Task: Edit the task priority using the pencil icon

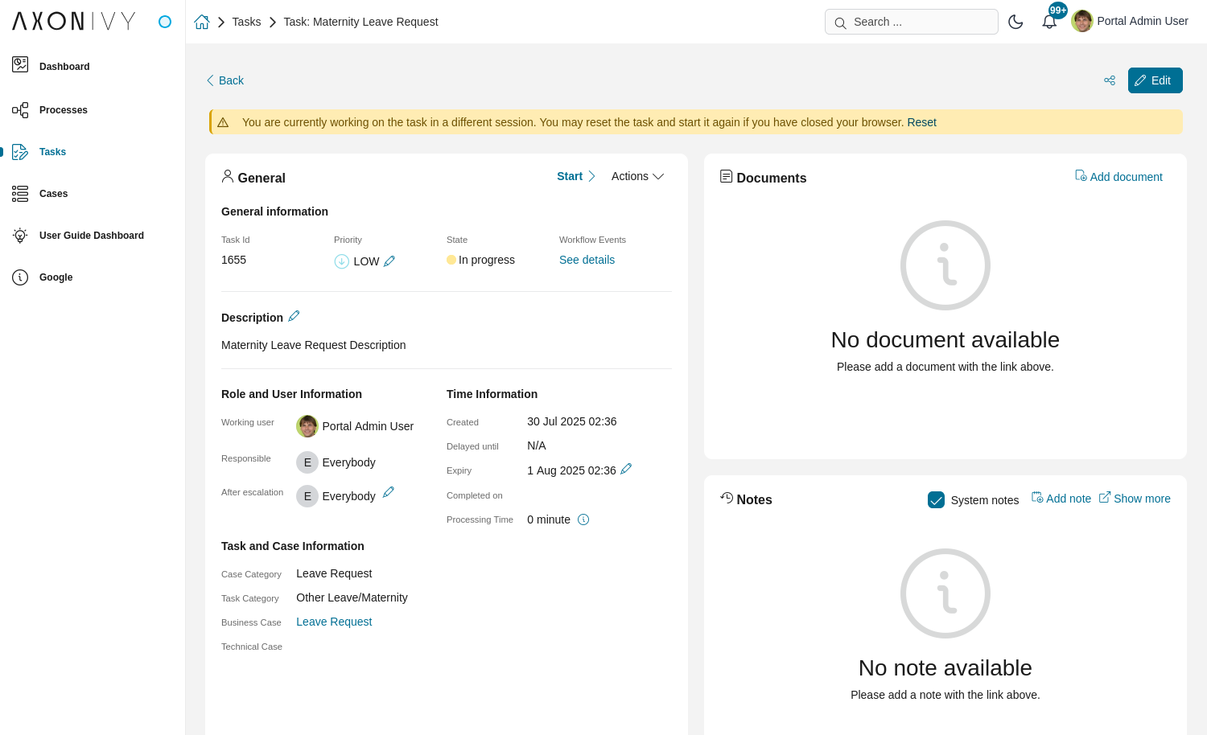Action: [389, 261]
